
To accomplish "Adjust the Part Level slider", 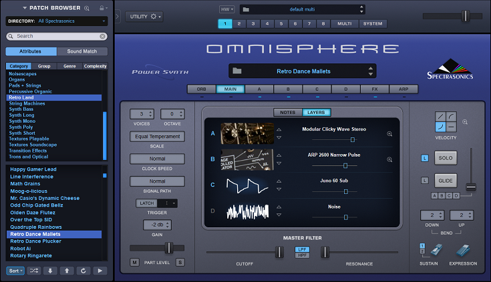I will coord(169,248).
